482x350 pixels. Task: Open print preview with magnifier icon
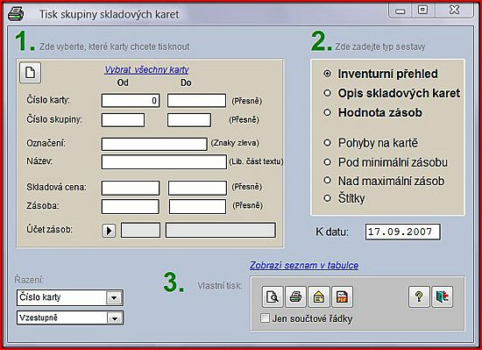pyautogui.click(x=273, y=296)
